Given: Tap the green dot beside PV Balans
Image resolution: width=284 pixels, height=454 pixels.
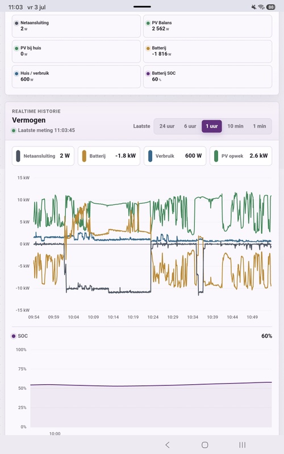Looking at the screenshot, I should point(148,23).
